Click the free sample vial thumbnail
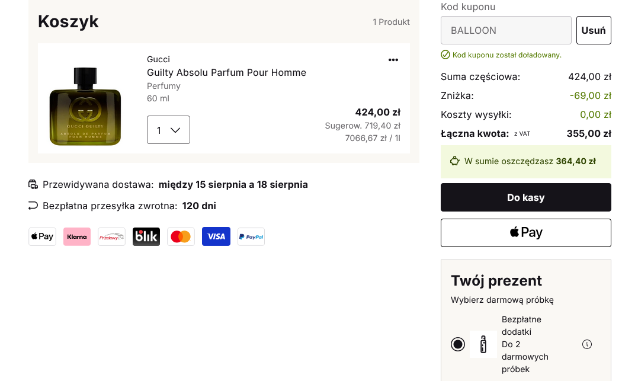 (x=483, y=344)
